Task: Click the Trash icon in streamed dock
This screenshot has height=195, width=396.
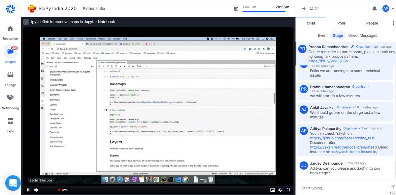Action: coord(211,180)
